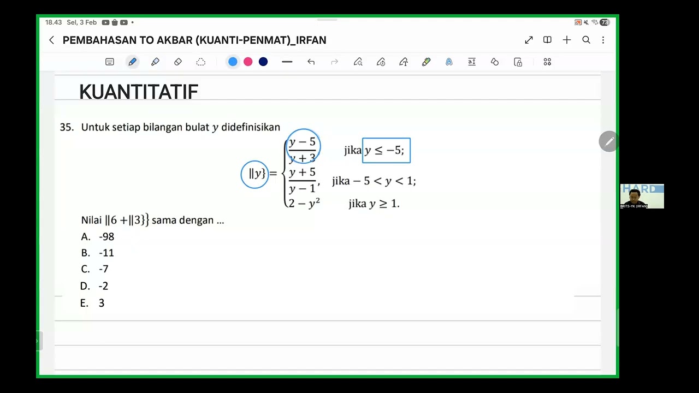
Task: Add a new page with plus icon
Action: (567, 40)
